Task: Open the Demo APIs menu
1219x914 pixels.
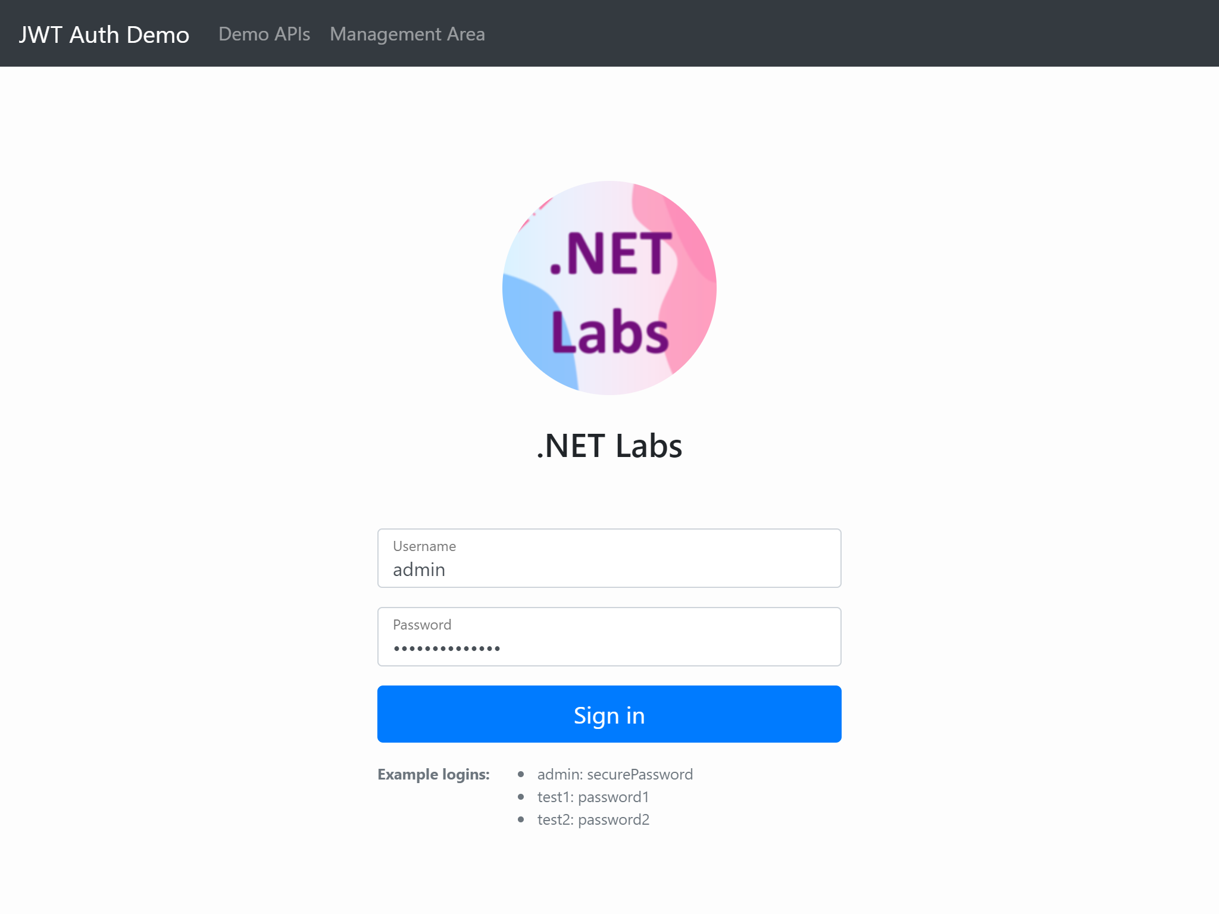Action: pyautogui.click(x=264, y=33)
